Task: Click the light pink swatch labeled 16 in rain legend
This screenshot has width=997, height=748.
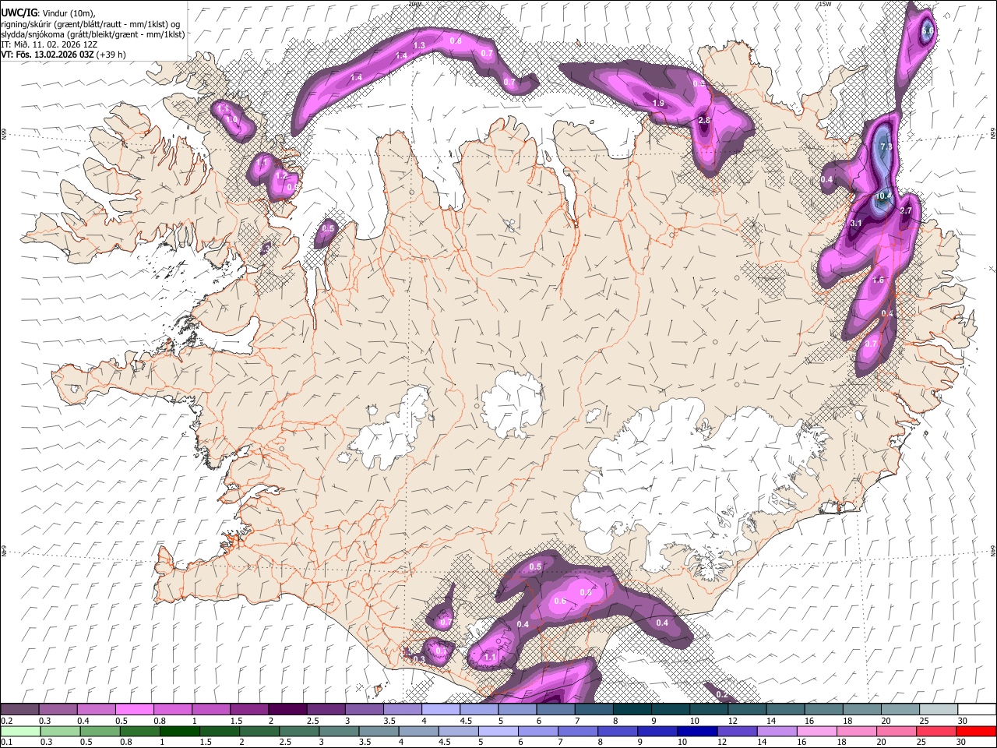Action: click(816, 731)
